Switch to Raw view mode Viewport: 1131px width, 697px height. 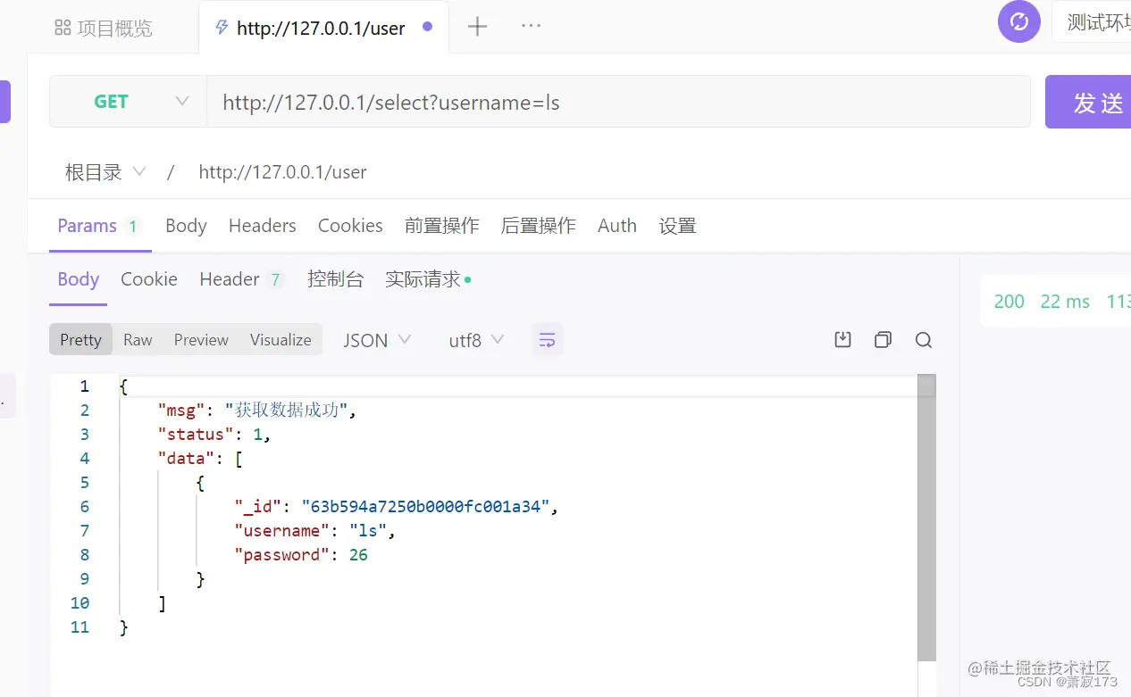tap(138, 340)
